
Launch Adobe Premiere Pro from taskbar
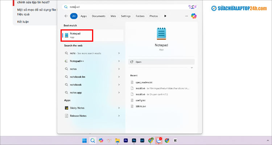[x=126, y=141]
